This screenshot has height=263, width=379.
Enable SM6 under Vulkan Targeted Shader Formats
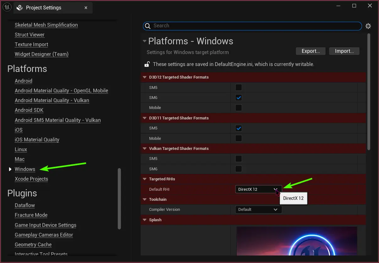pyautogui.click(x=239, y=169)
